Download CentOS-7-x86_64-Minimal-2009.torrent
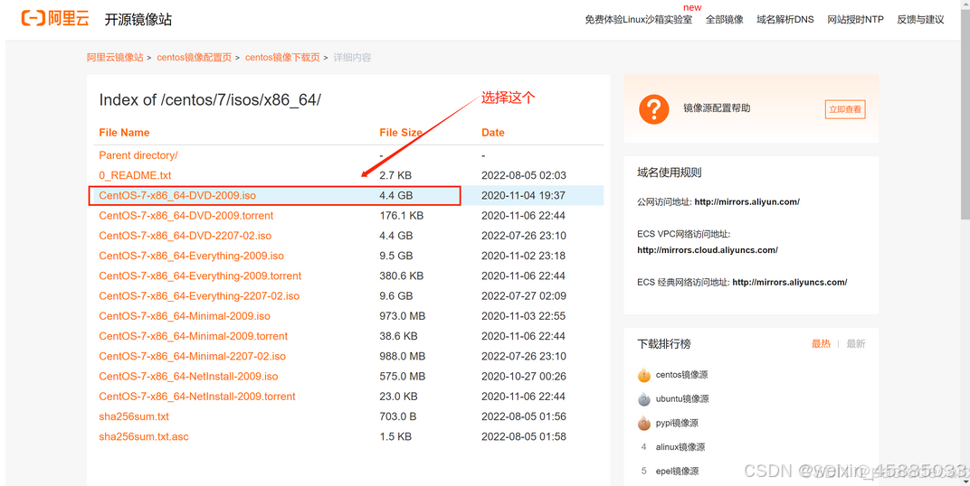 [194, 336]
